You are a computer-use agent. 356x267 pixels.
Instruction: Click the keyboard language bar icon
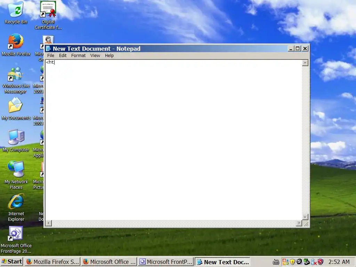(x=276, y=262)
